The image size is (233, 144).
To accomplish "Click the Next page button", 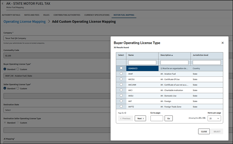I will [x=140, y=118].
